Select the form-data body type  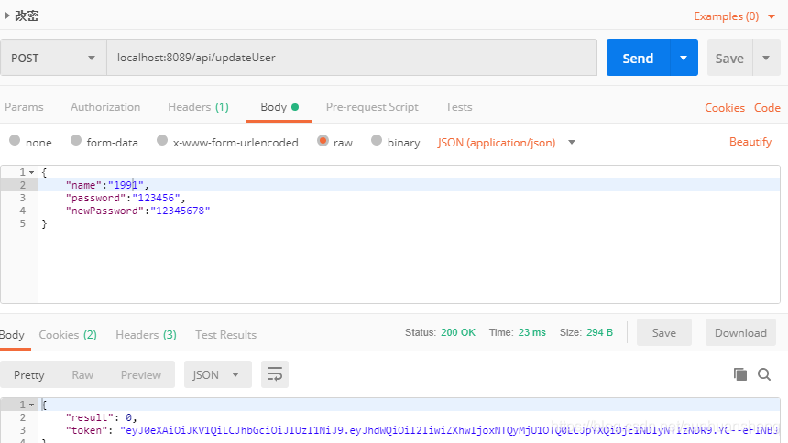point(76,141)
